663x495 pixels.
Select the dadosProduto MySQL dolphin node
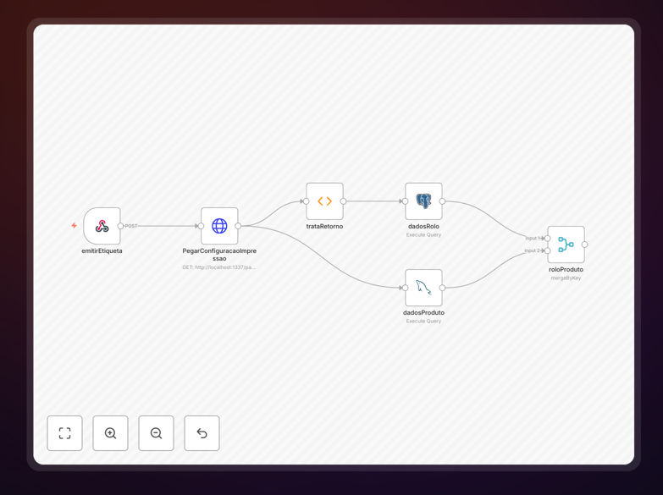pos(423,288)
